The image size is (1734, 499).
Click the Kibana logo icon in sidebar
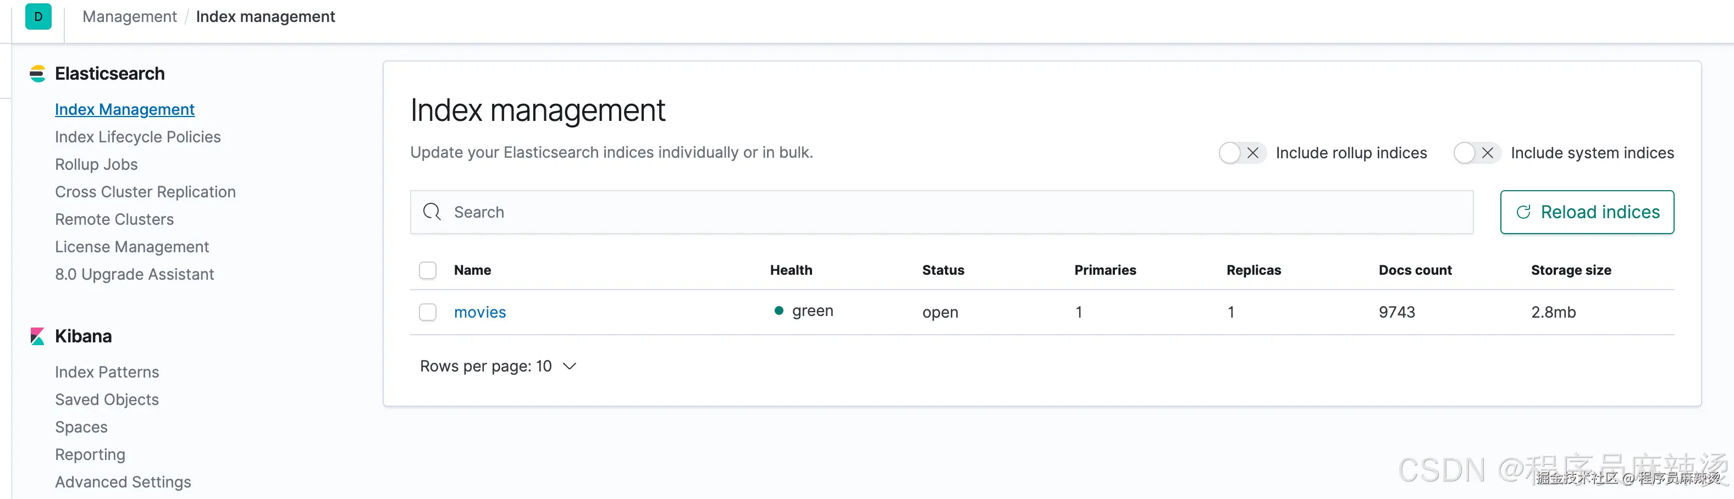point(38,336)
